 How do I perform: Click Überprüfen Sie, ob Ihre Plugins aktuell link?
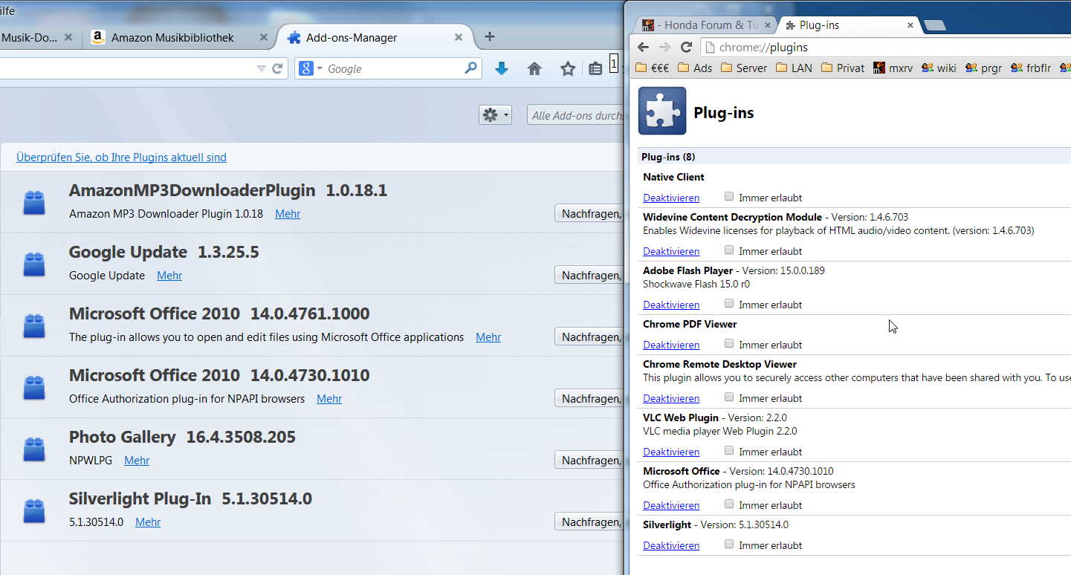121,157
